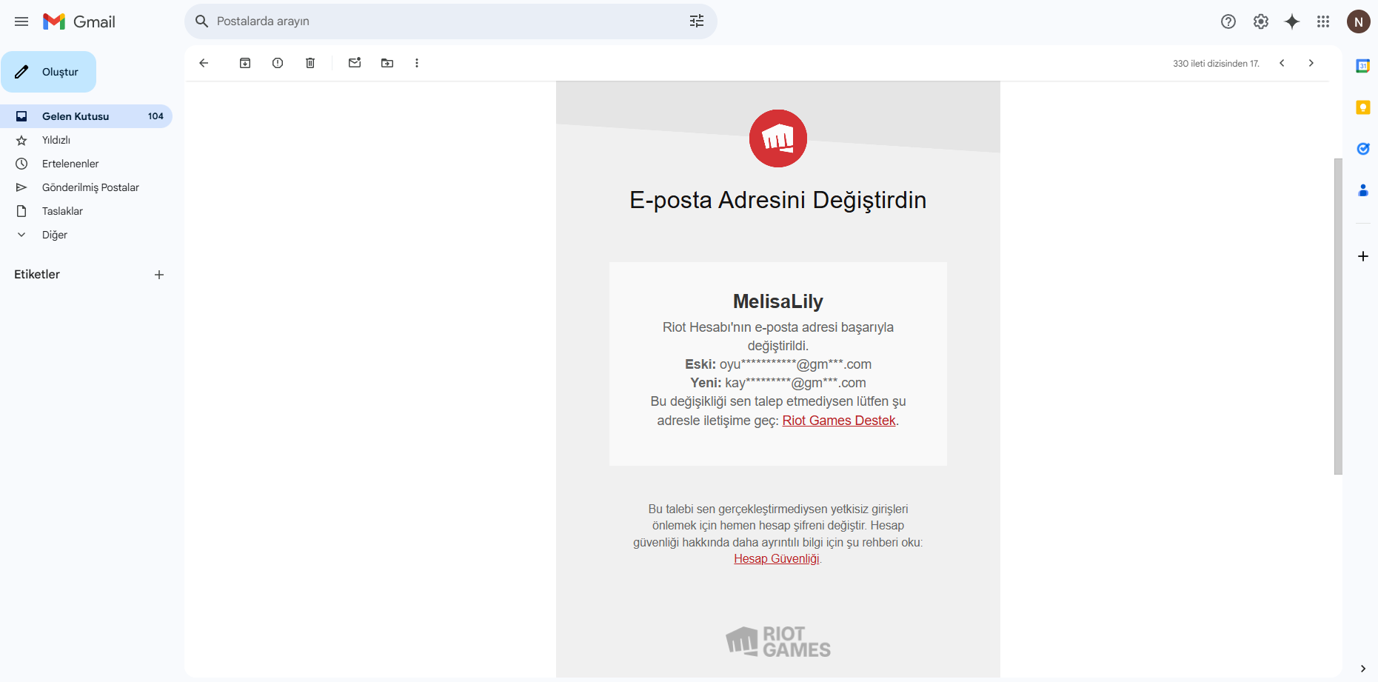The image size is (1378, 682).
Task: Open the Riot Games Destek link
Action: (839, 421)
